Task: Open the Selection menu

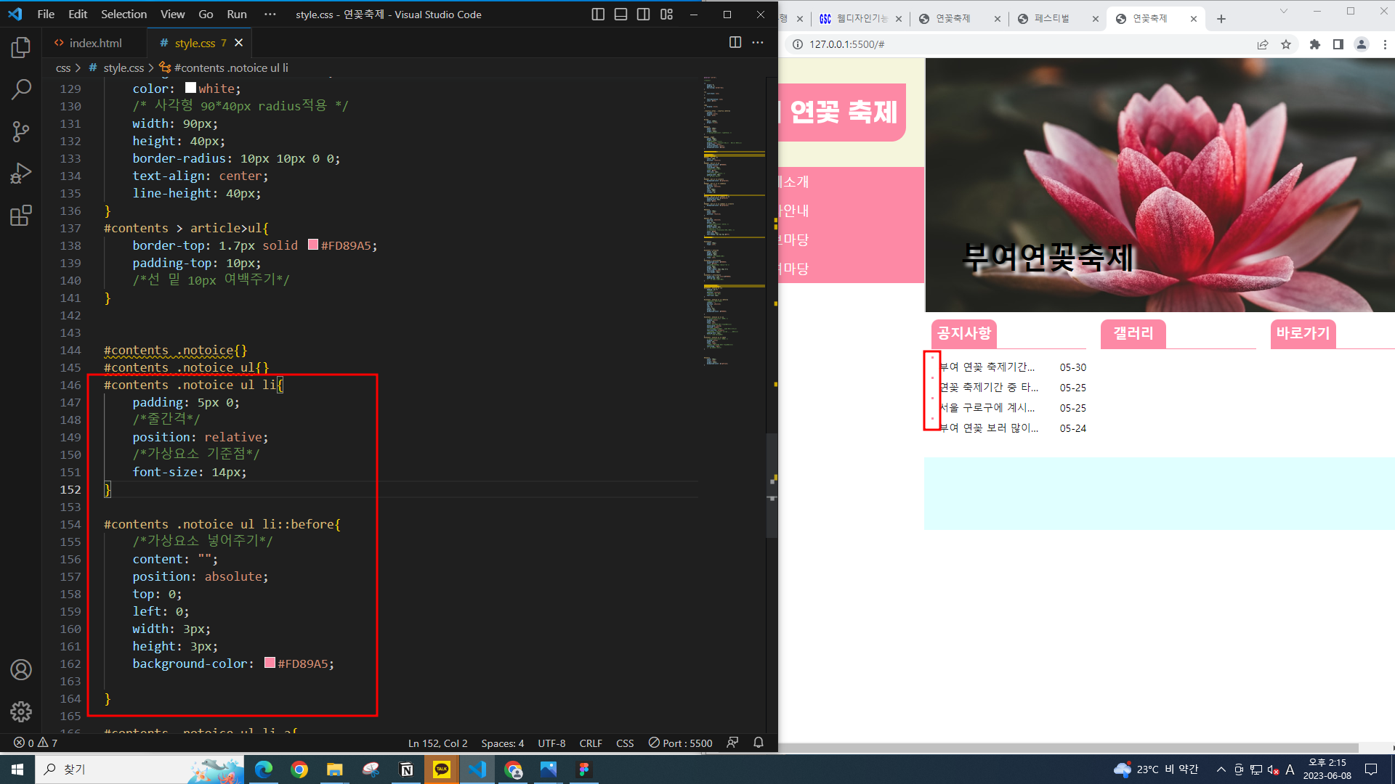Action: 124,15
